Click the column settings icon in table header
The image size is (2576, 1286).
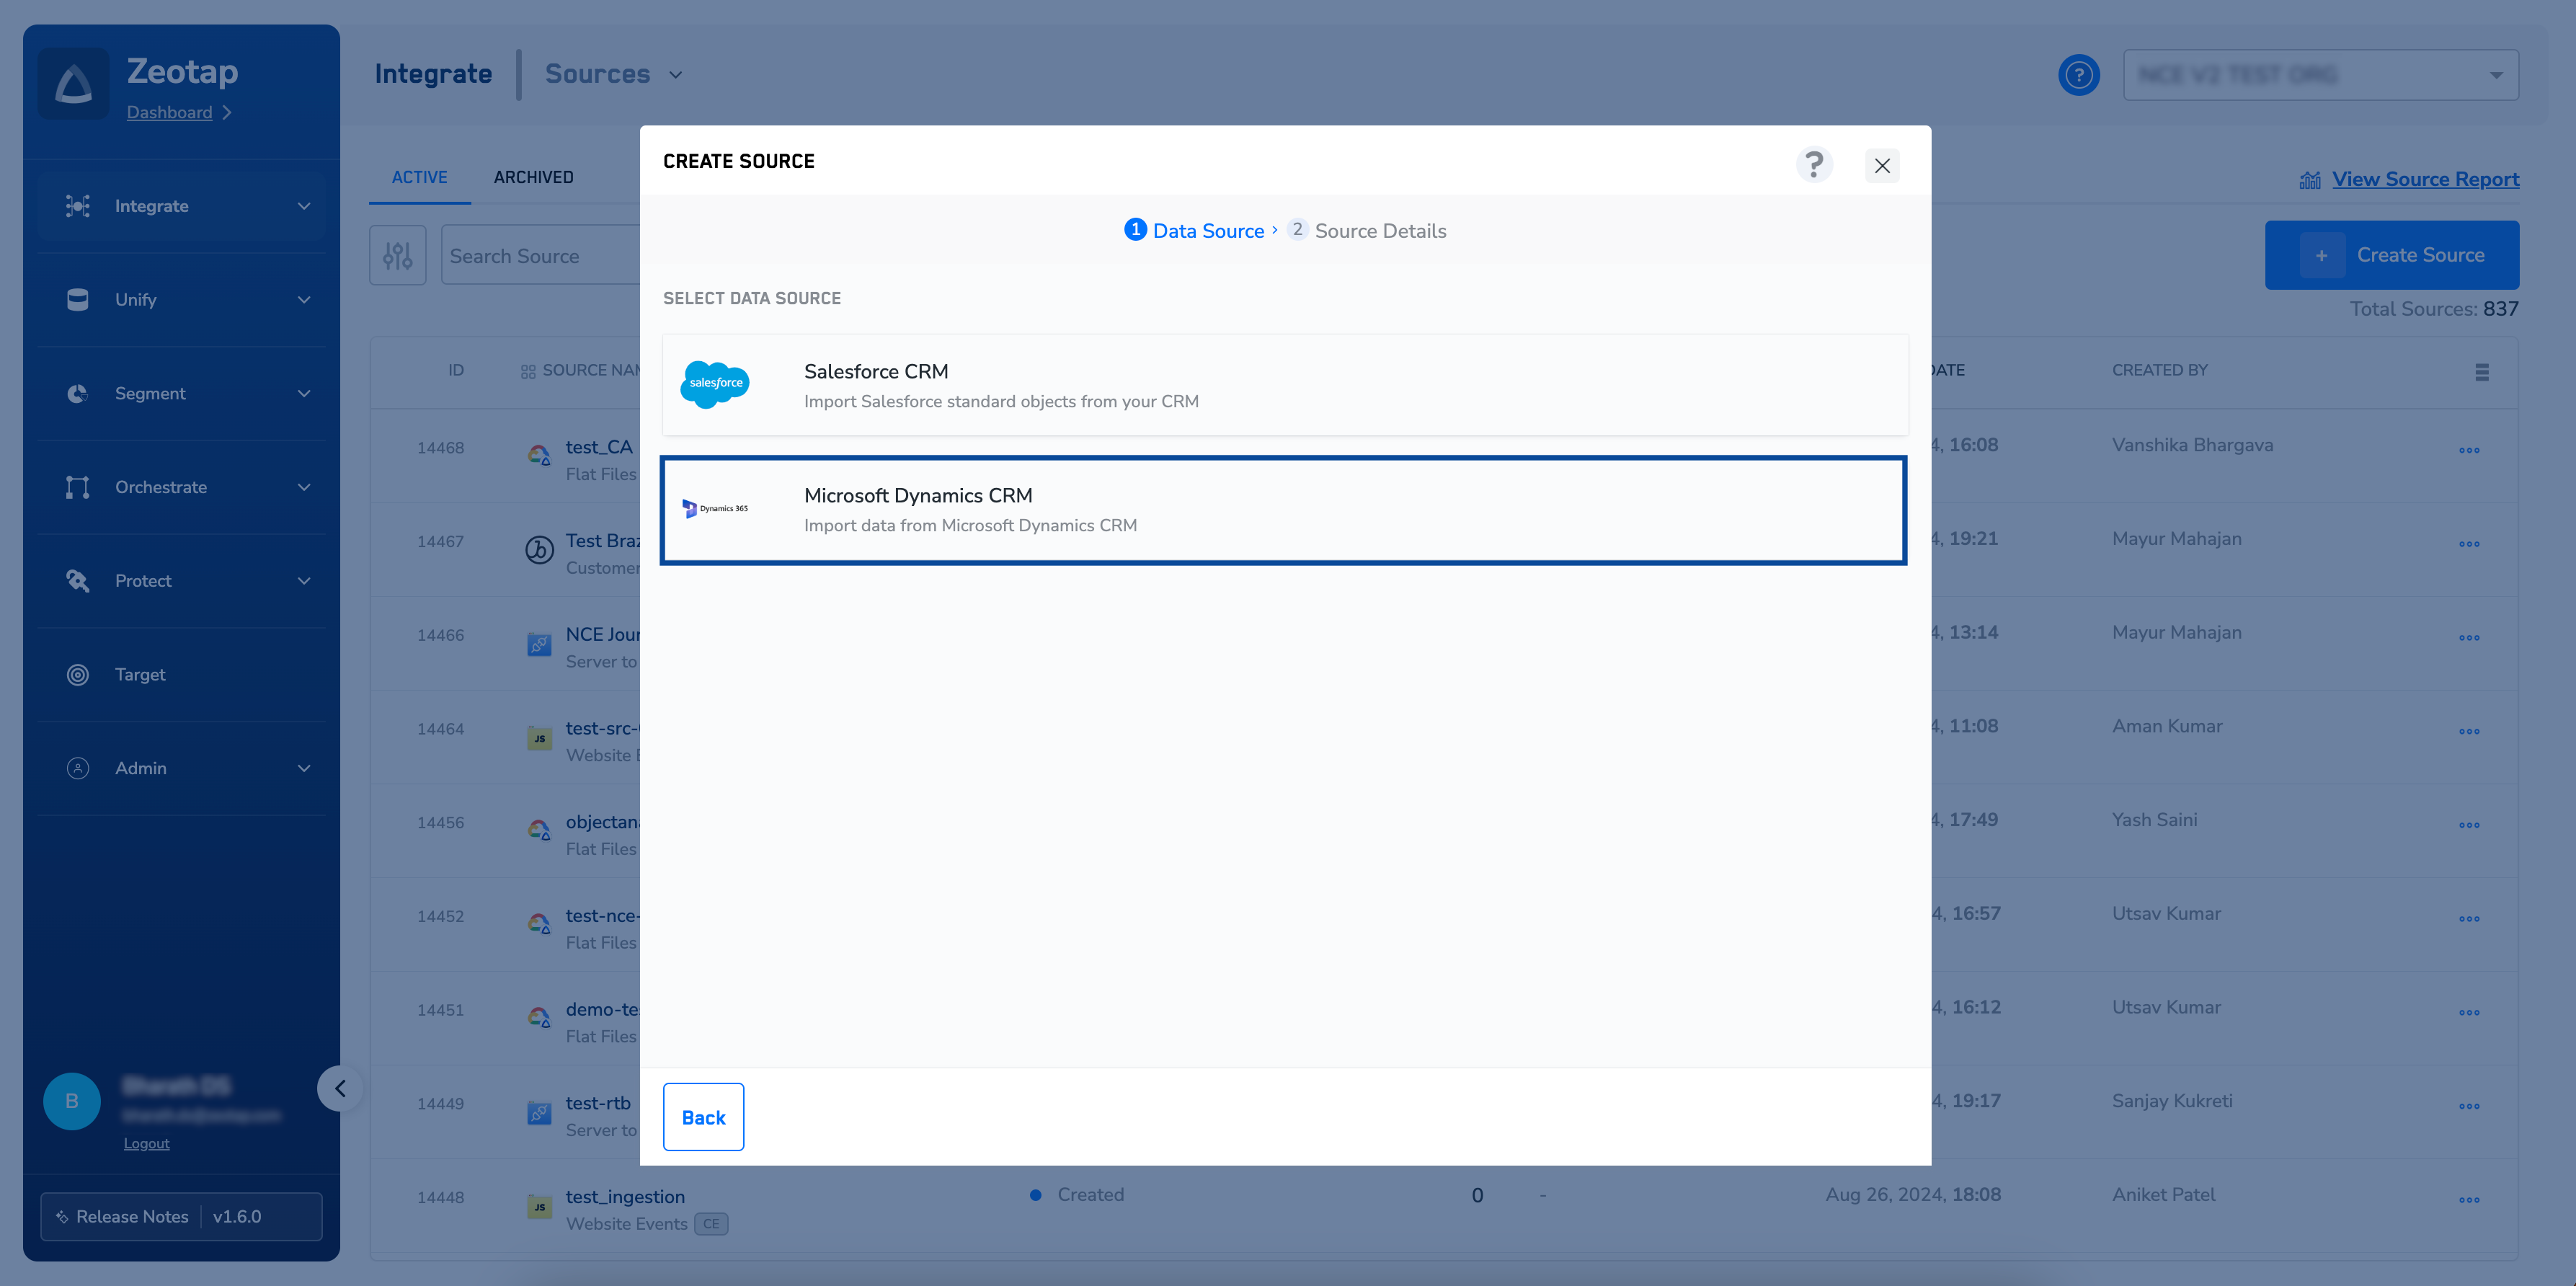[2481, 372]
